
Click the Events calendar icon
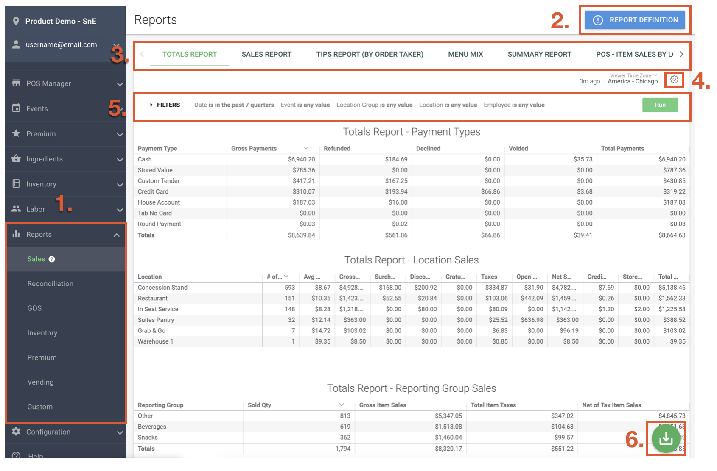coord(16,108)
